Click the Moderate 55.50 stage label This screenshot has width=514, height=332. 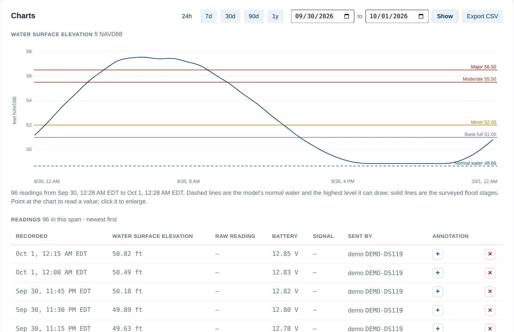click(x=479, y=79)
